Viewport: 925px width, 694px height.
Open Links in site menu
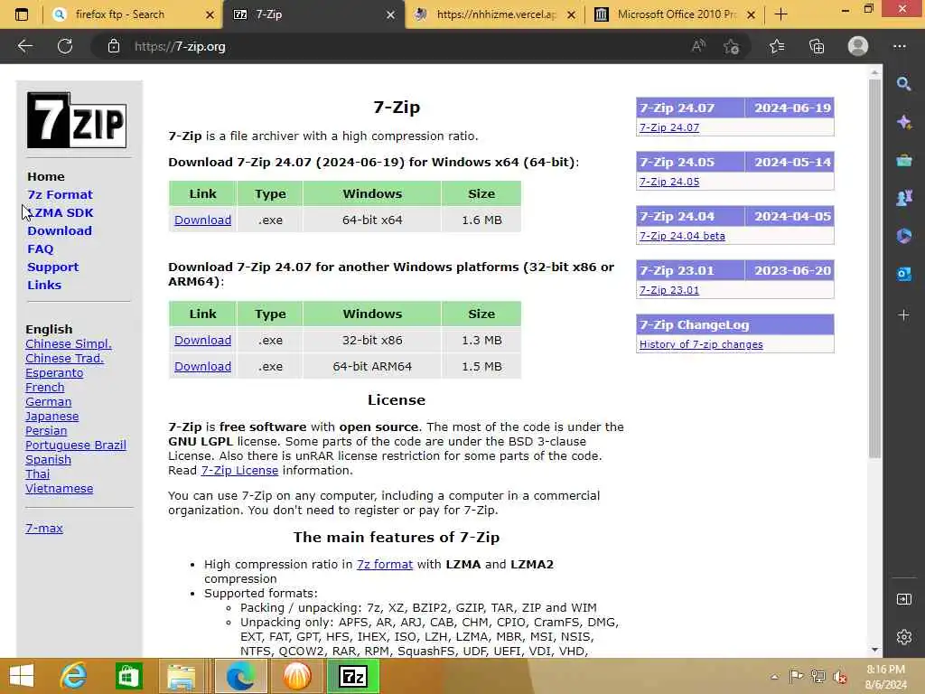44,285
